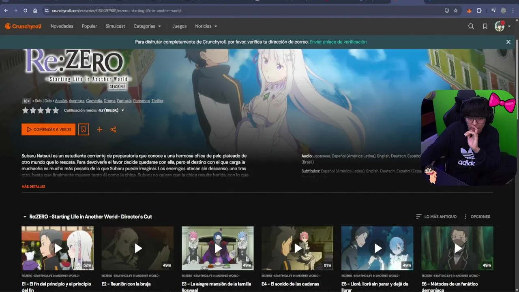The image size is (519, 292).
Task: Click Enviar enlace de verificación link
Action: 338,42
